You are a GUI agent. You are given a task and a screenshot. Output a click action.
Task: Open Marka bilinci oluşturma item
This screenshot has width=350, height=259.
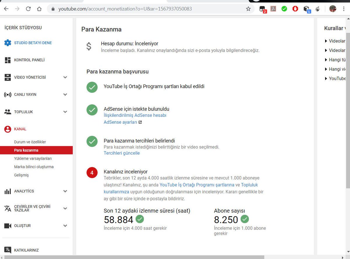click(x=34, y=167)
